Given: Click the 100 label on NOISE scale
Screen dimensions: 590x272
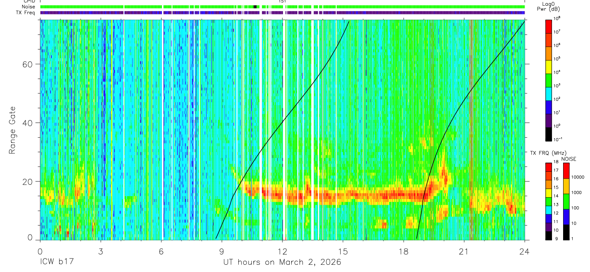Looking at the screenshot, I should pos(576,208).
